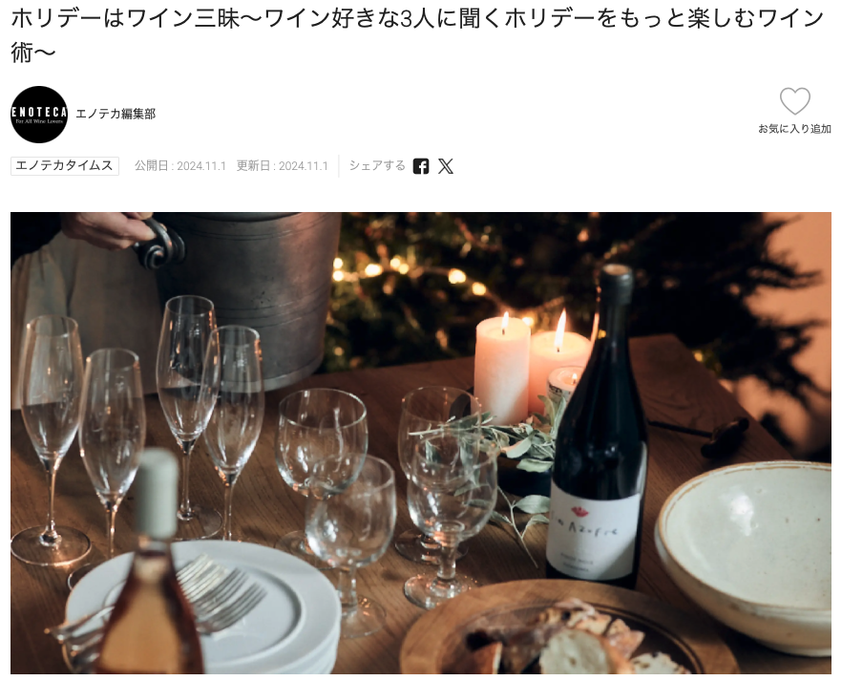Click the heart favorite icon
The height and width of the screenshot is (681, 842).
click(794, 101)
